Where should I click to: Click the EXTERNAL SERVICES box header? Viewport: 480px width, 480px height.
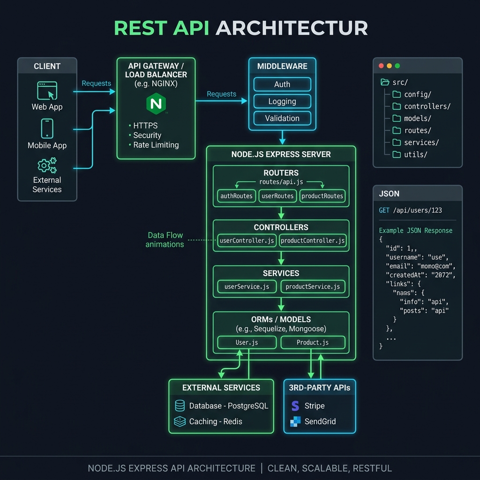pos(221,388)
